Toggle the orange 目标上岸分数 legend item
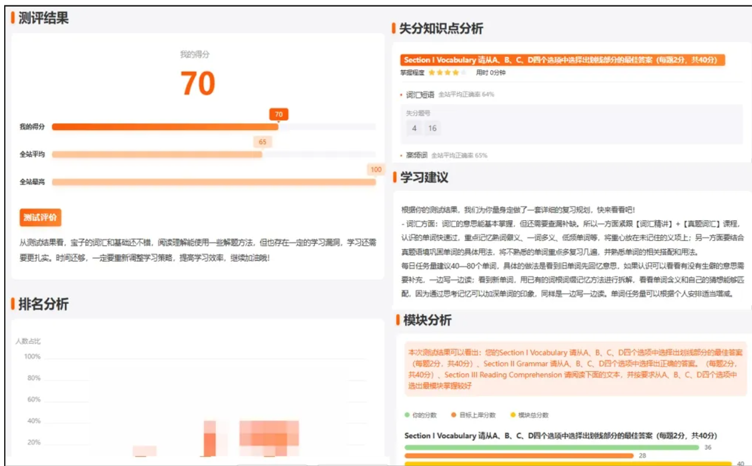The width and height of the screenshot is (752, 466). click(473, 415)
